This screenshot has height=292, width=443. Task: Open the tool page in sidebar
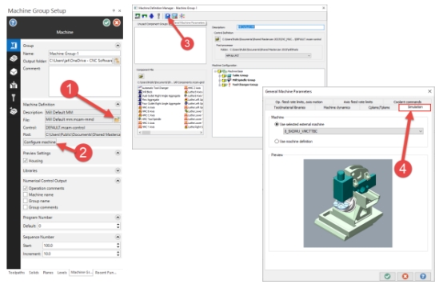click(x=14, y=98)
